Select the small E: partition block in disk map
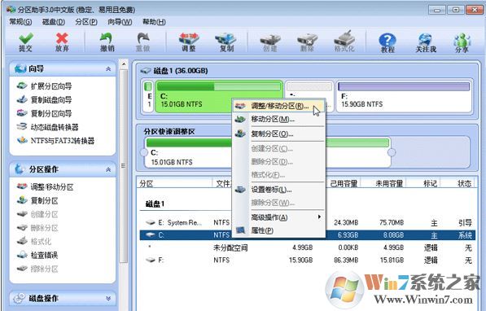 coord(149,96)
